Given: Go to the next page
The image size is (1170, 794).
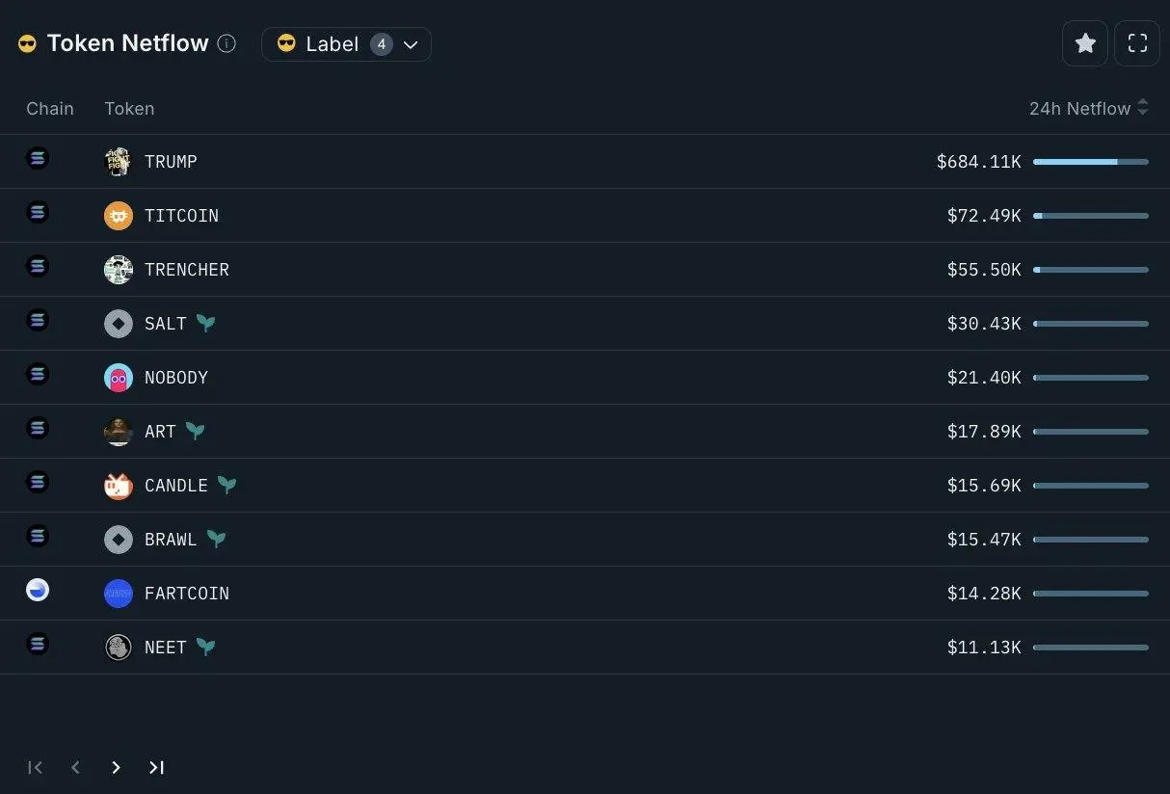Looking at the screenshot, I should point(116,767).
